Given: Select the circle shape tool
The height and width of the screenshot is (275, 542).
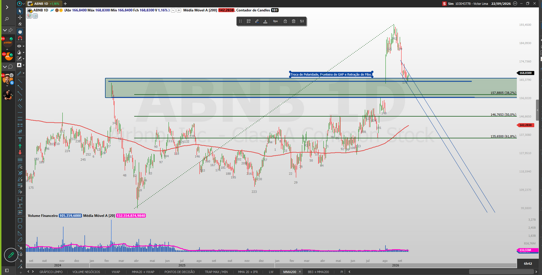Looking at the screenshot, I should click(x=20, y=227).
